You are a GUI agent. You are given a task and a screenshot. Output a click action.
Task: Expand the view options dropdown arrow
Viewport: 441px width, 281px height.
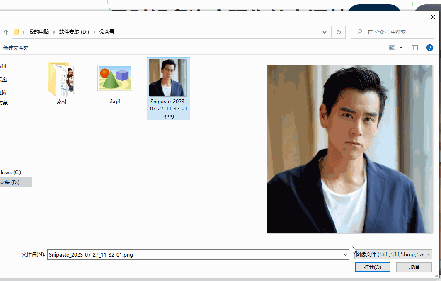click(401, 48)
